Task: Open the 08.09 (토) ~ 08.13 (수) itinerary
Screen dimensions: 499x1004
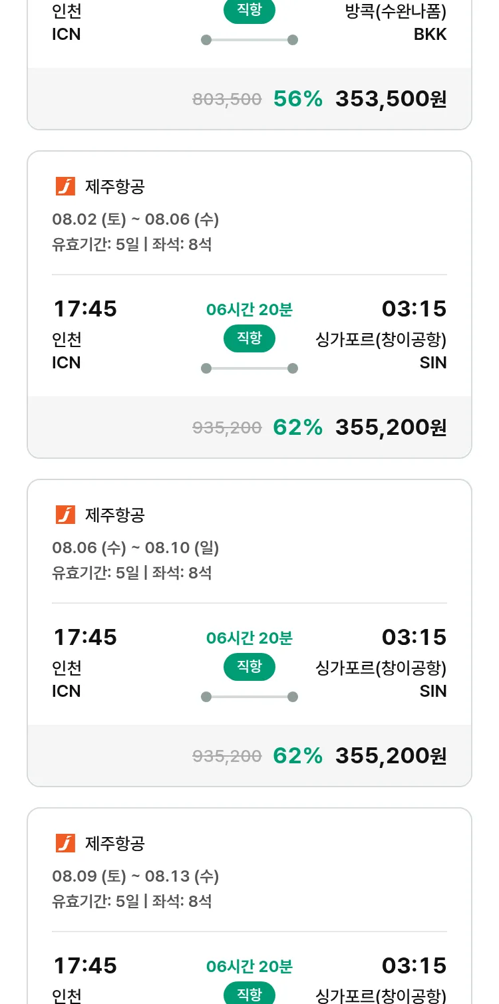Action: click(x=136, y=876)
